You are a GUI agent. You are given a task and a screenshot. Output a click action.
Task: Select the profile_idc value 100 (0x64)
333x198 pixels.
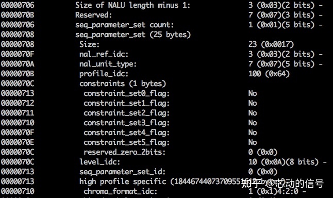[269, 74]
